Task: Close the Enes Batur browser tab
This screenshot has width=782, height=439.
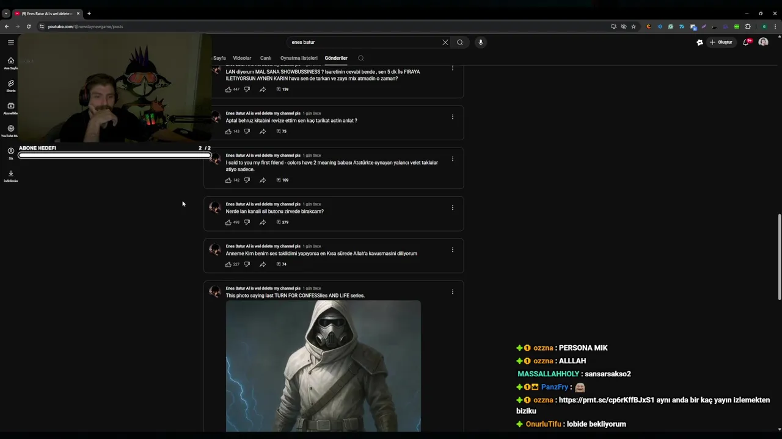Action: [78, 13]
